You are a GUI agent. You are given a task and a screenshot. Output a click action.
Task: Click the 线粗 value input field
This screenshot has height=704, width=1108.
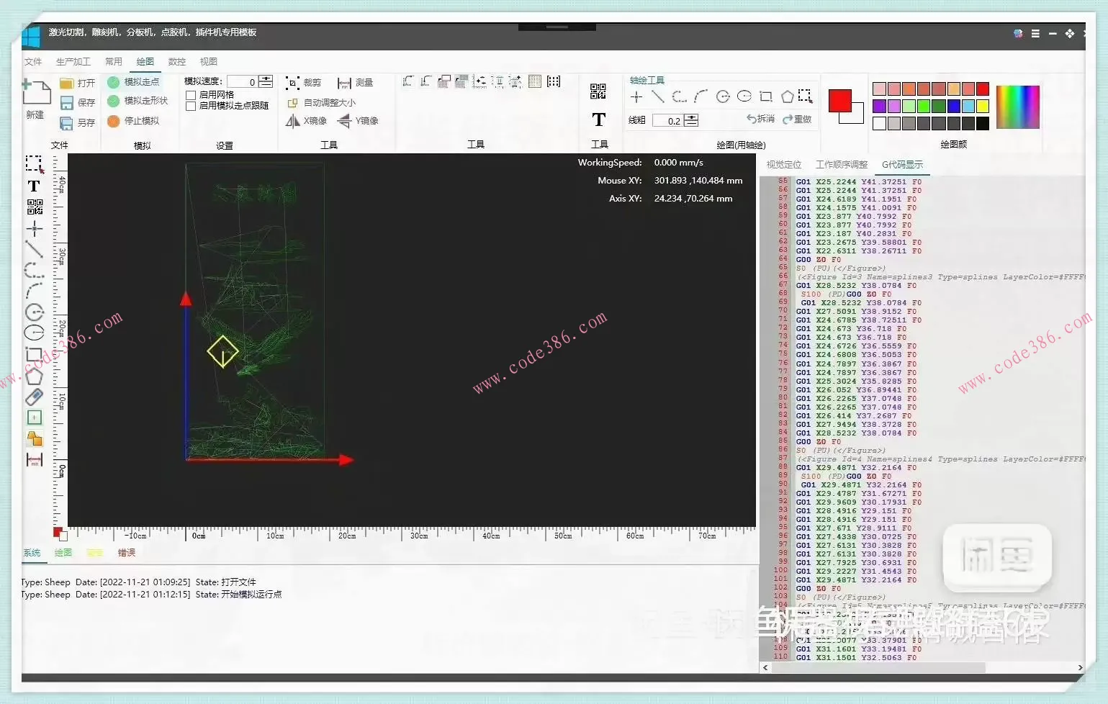click(x=667, y=121)
